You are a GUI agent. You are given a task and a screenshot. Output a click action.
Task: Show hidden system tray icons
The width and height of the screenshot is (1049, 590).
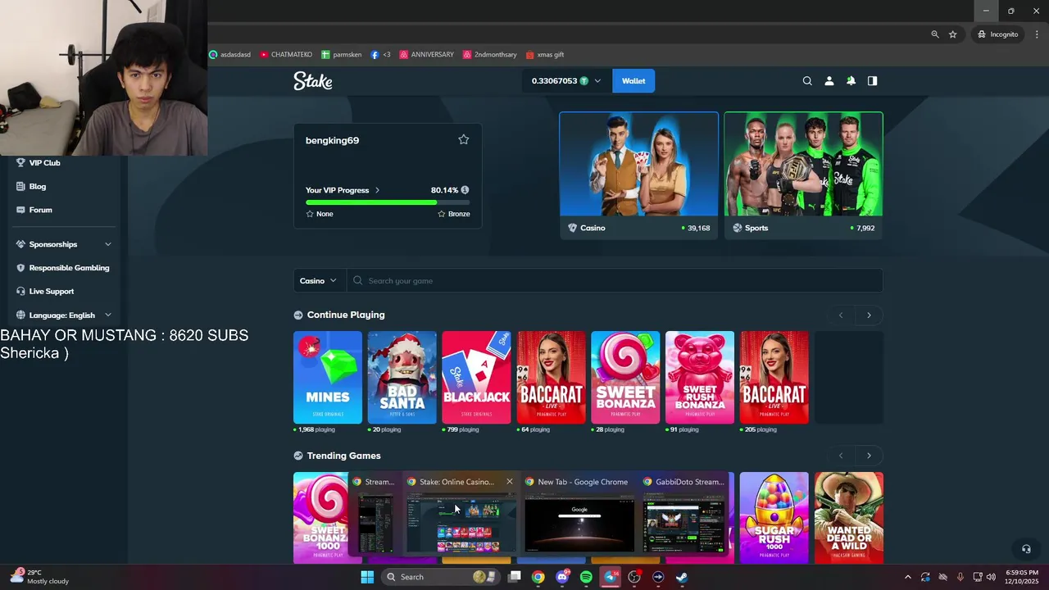(x=907, y=577)
